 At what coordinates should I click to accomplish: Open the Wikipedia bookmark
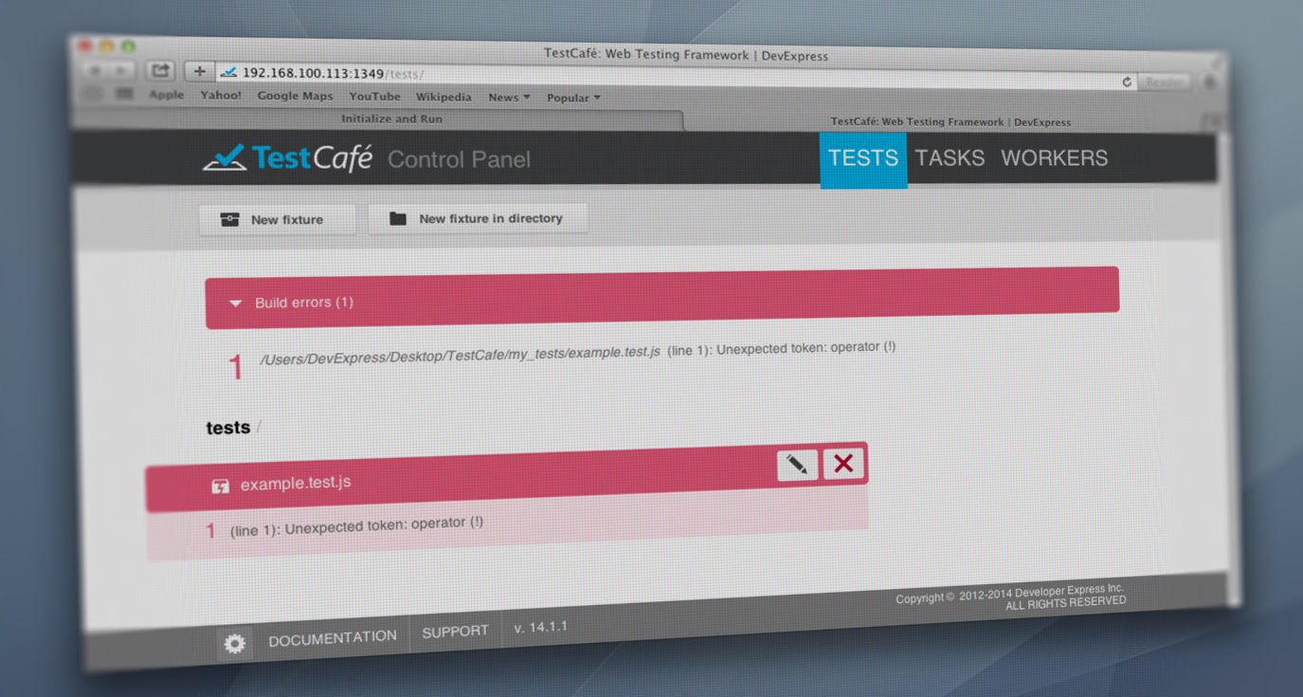pyautogui.click(x=443, y=97)
